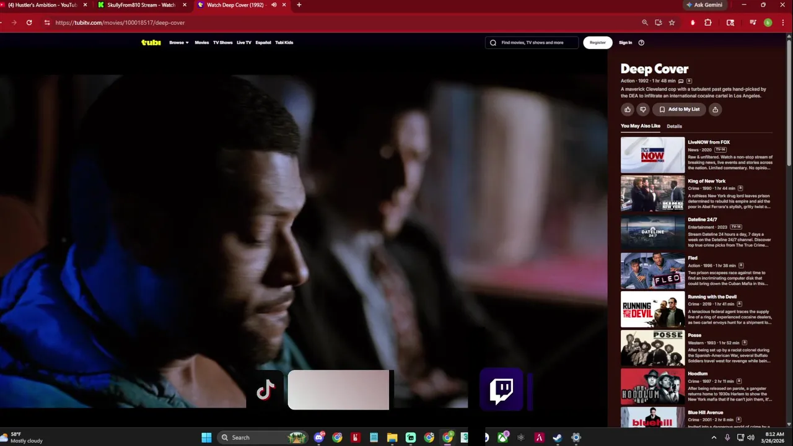The width and height of the screenshot is (793, 446).
Task: Open File Explorer from the taskbar
Action: tap(392, 437)
